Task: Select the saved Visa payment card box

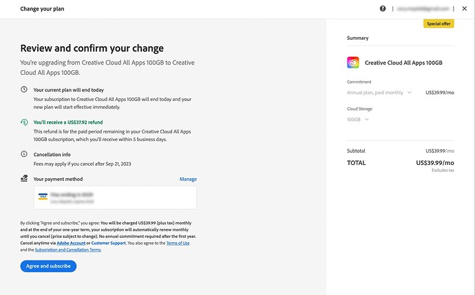Action: click(x=115, y=197)
